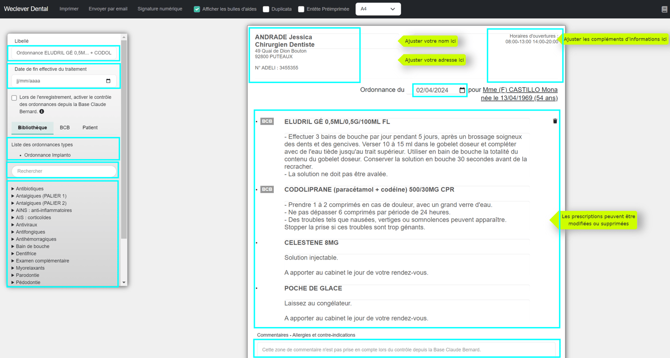Click patient birth date née le 13/04/1969

[519, 98]
